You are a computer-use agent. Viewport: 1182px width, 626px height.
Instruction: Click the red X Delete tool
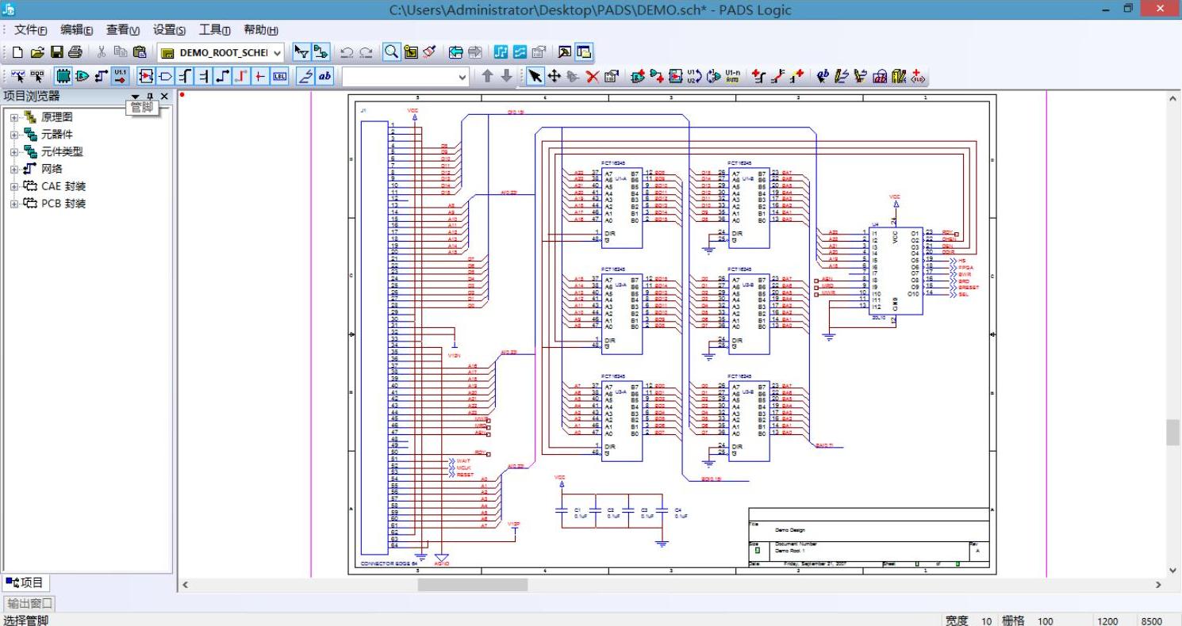tap(592, 76)
